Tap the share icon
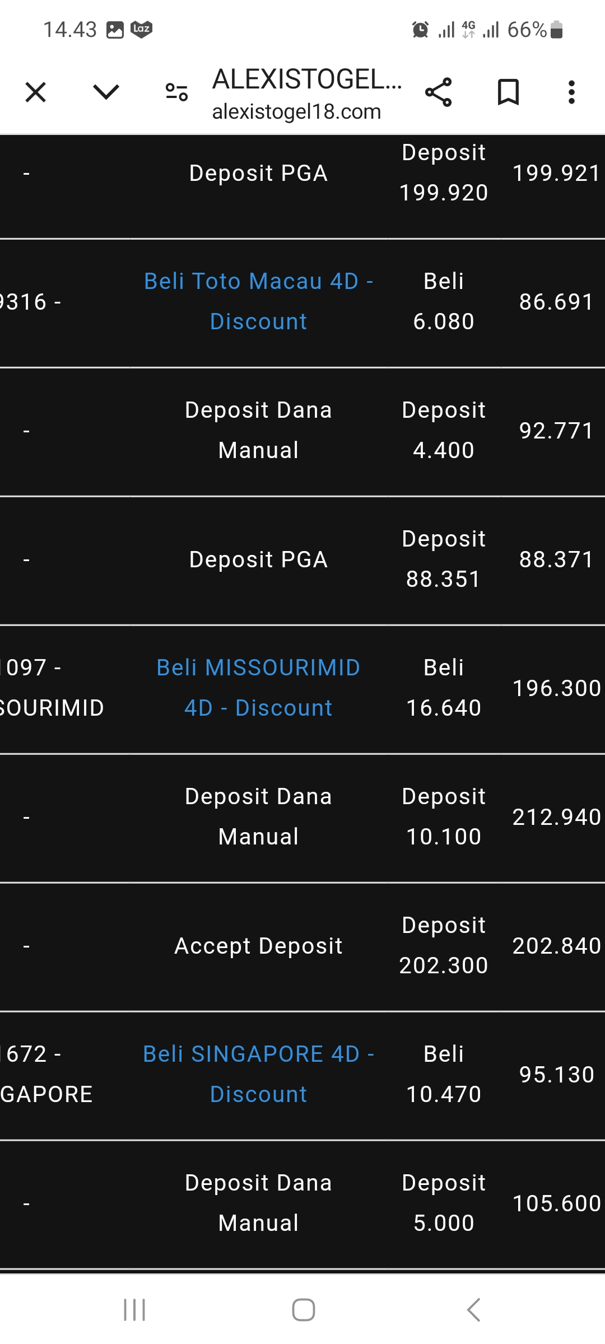 (x=438, y=92)
